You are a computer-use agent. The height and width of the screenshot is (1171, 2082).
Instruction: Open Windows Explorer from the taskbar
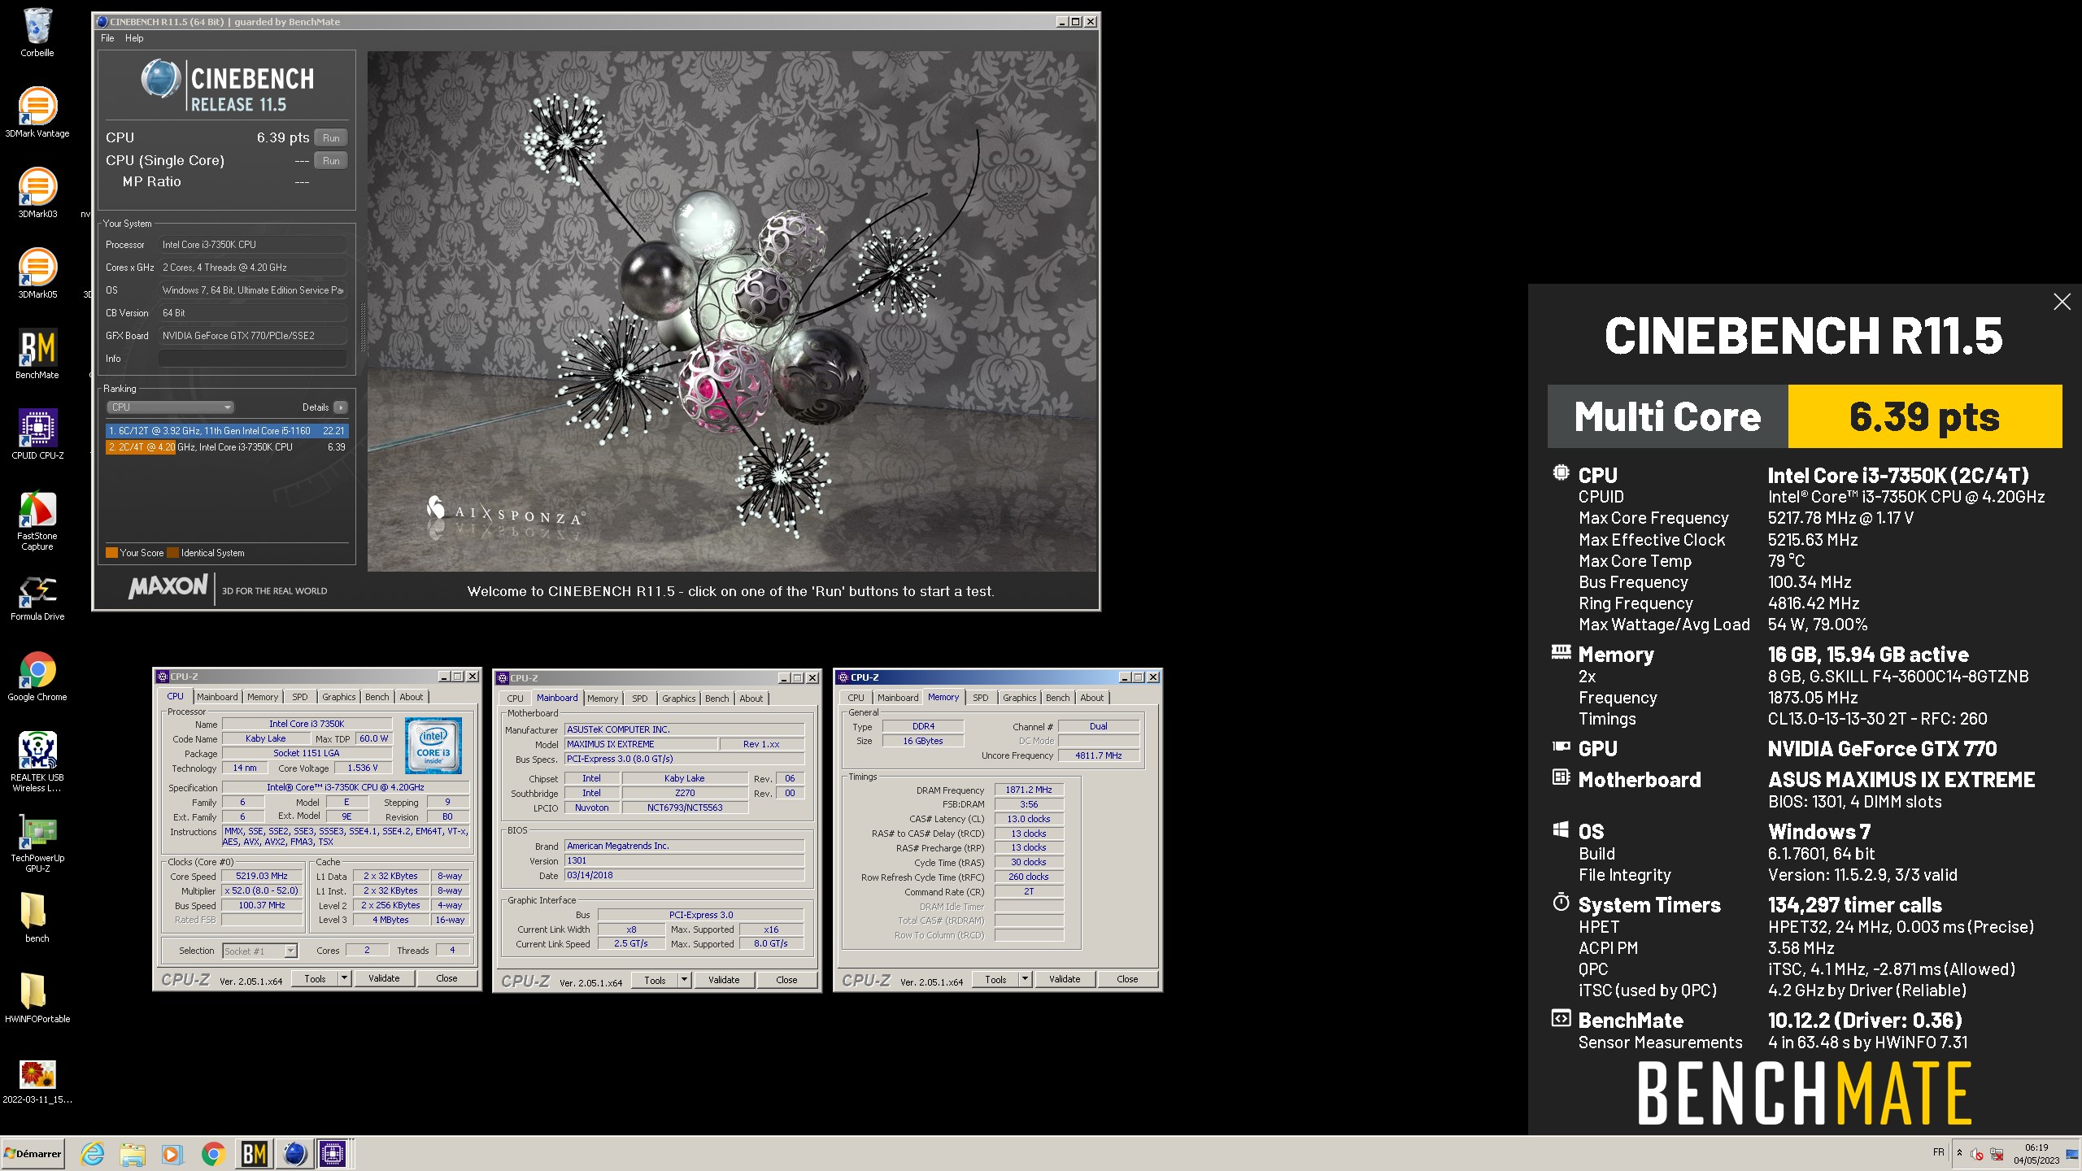(133, 1153)
